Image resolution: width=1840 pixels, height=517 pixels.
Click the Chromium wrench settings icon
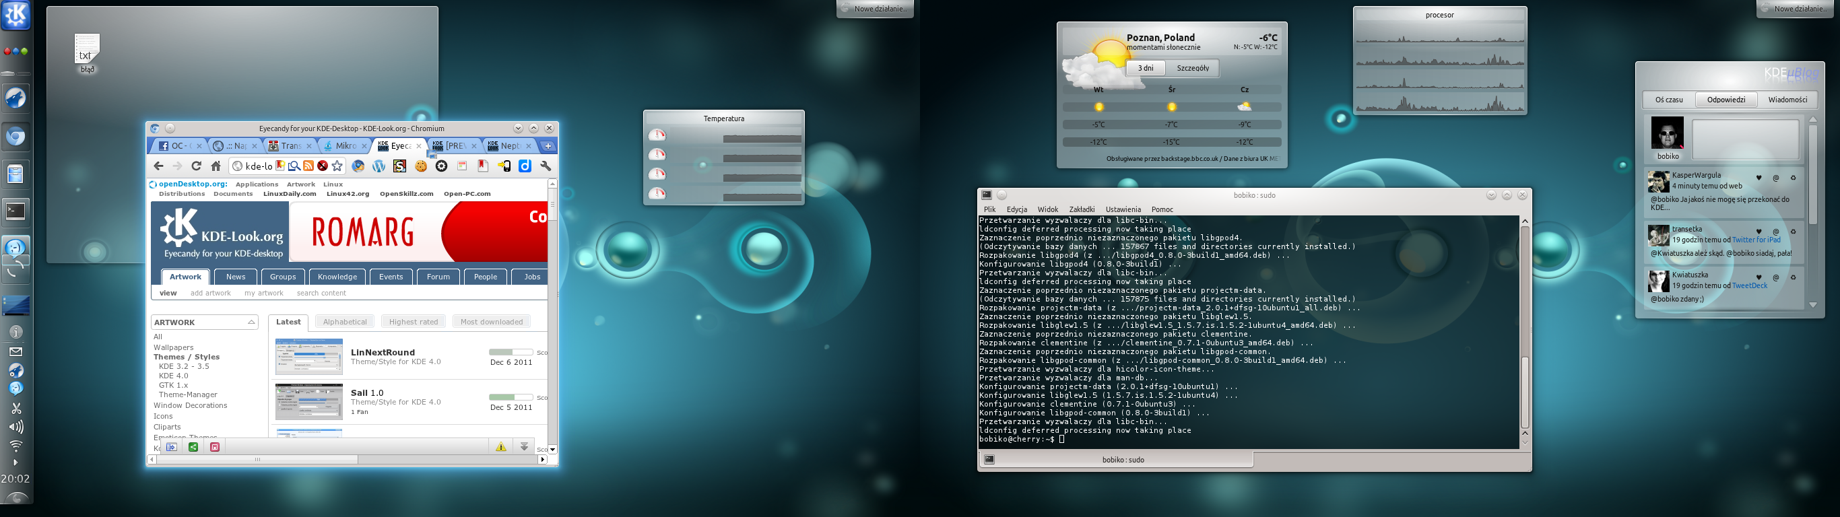[546, 166]
